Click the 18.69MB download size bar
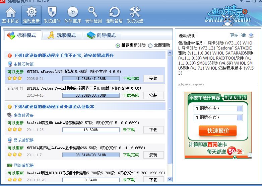 (91, 130)
